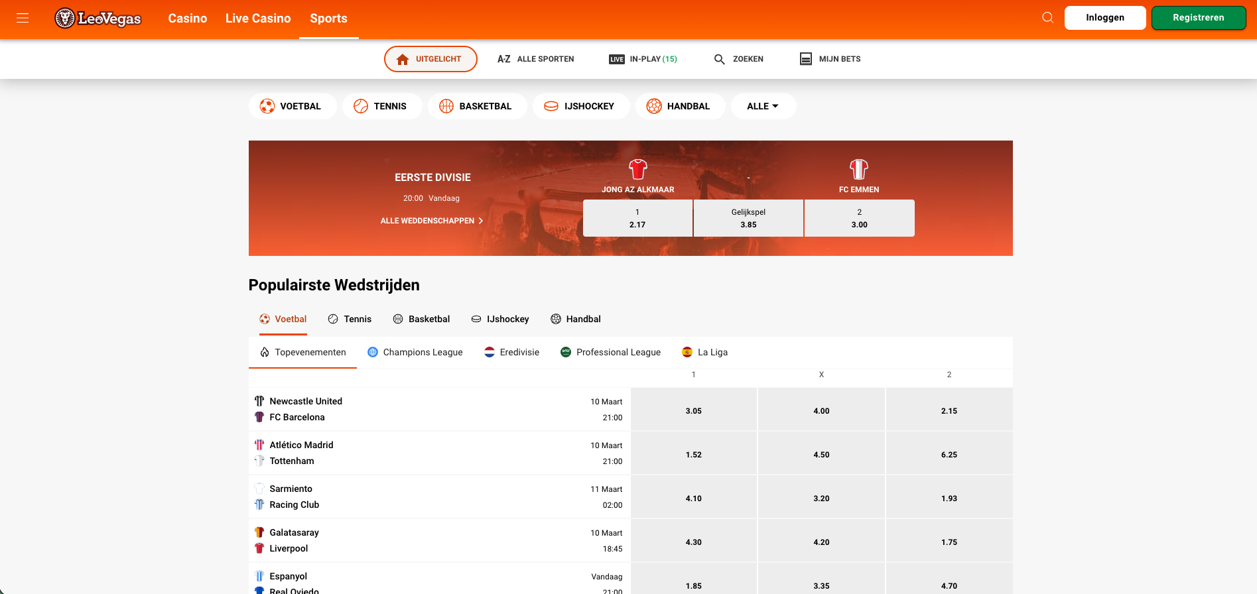This screenshot has height=594, width=1257.
Task: Switch to the Handbal tab under Populairste Wedstrijden
Action: pos(576,319)
